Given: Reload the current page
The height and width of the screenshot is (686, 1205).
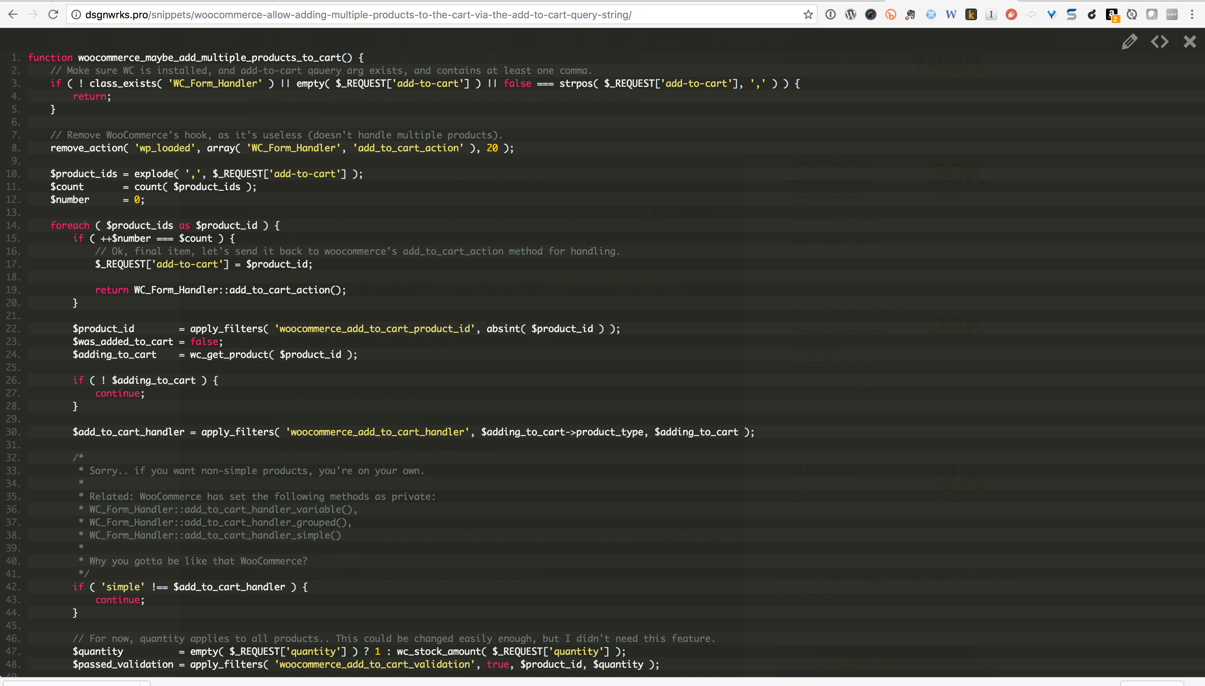Looking at the screenshot, I should pyautogui.click(x=53, y=15).
